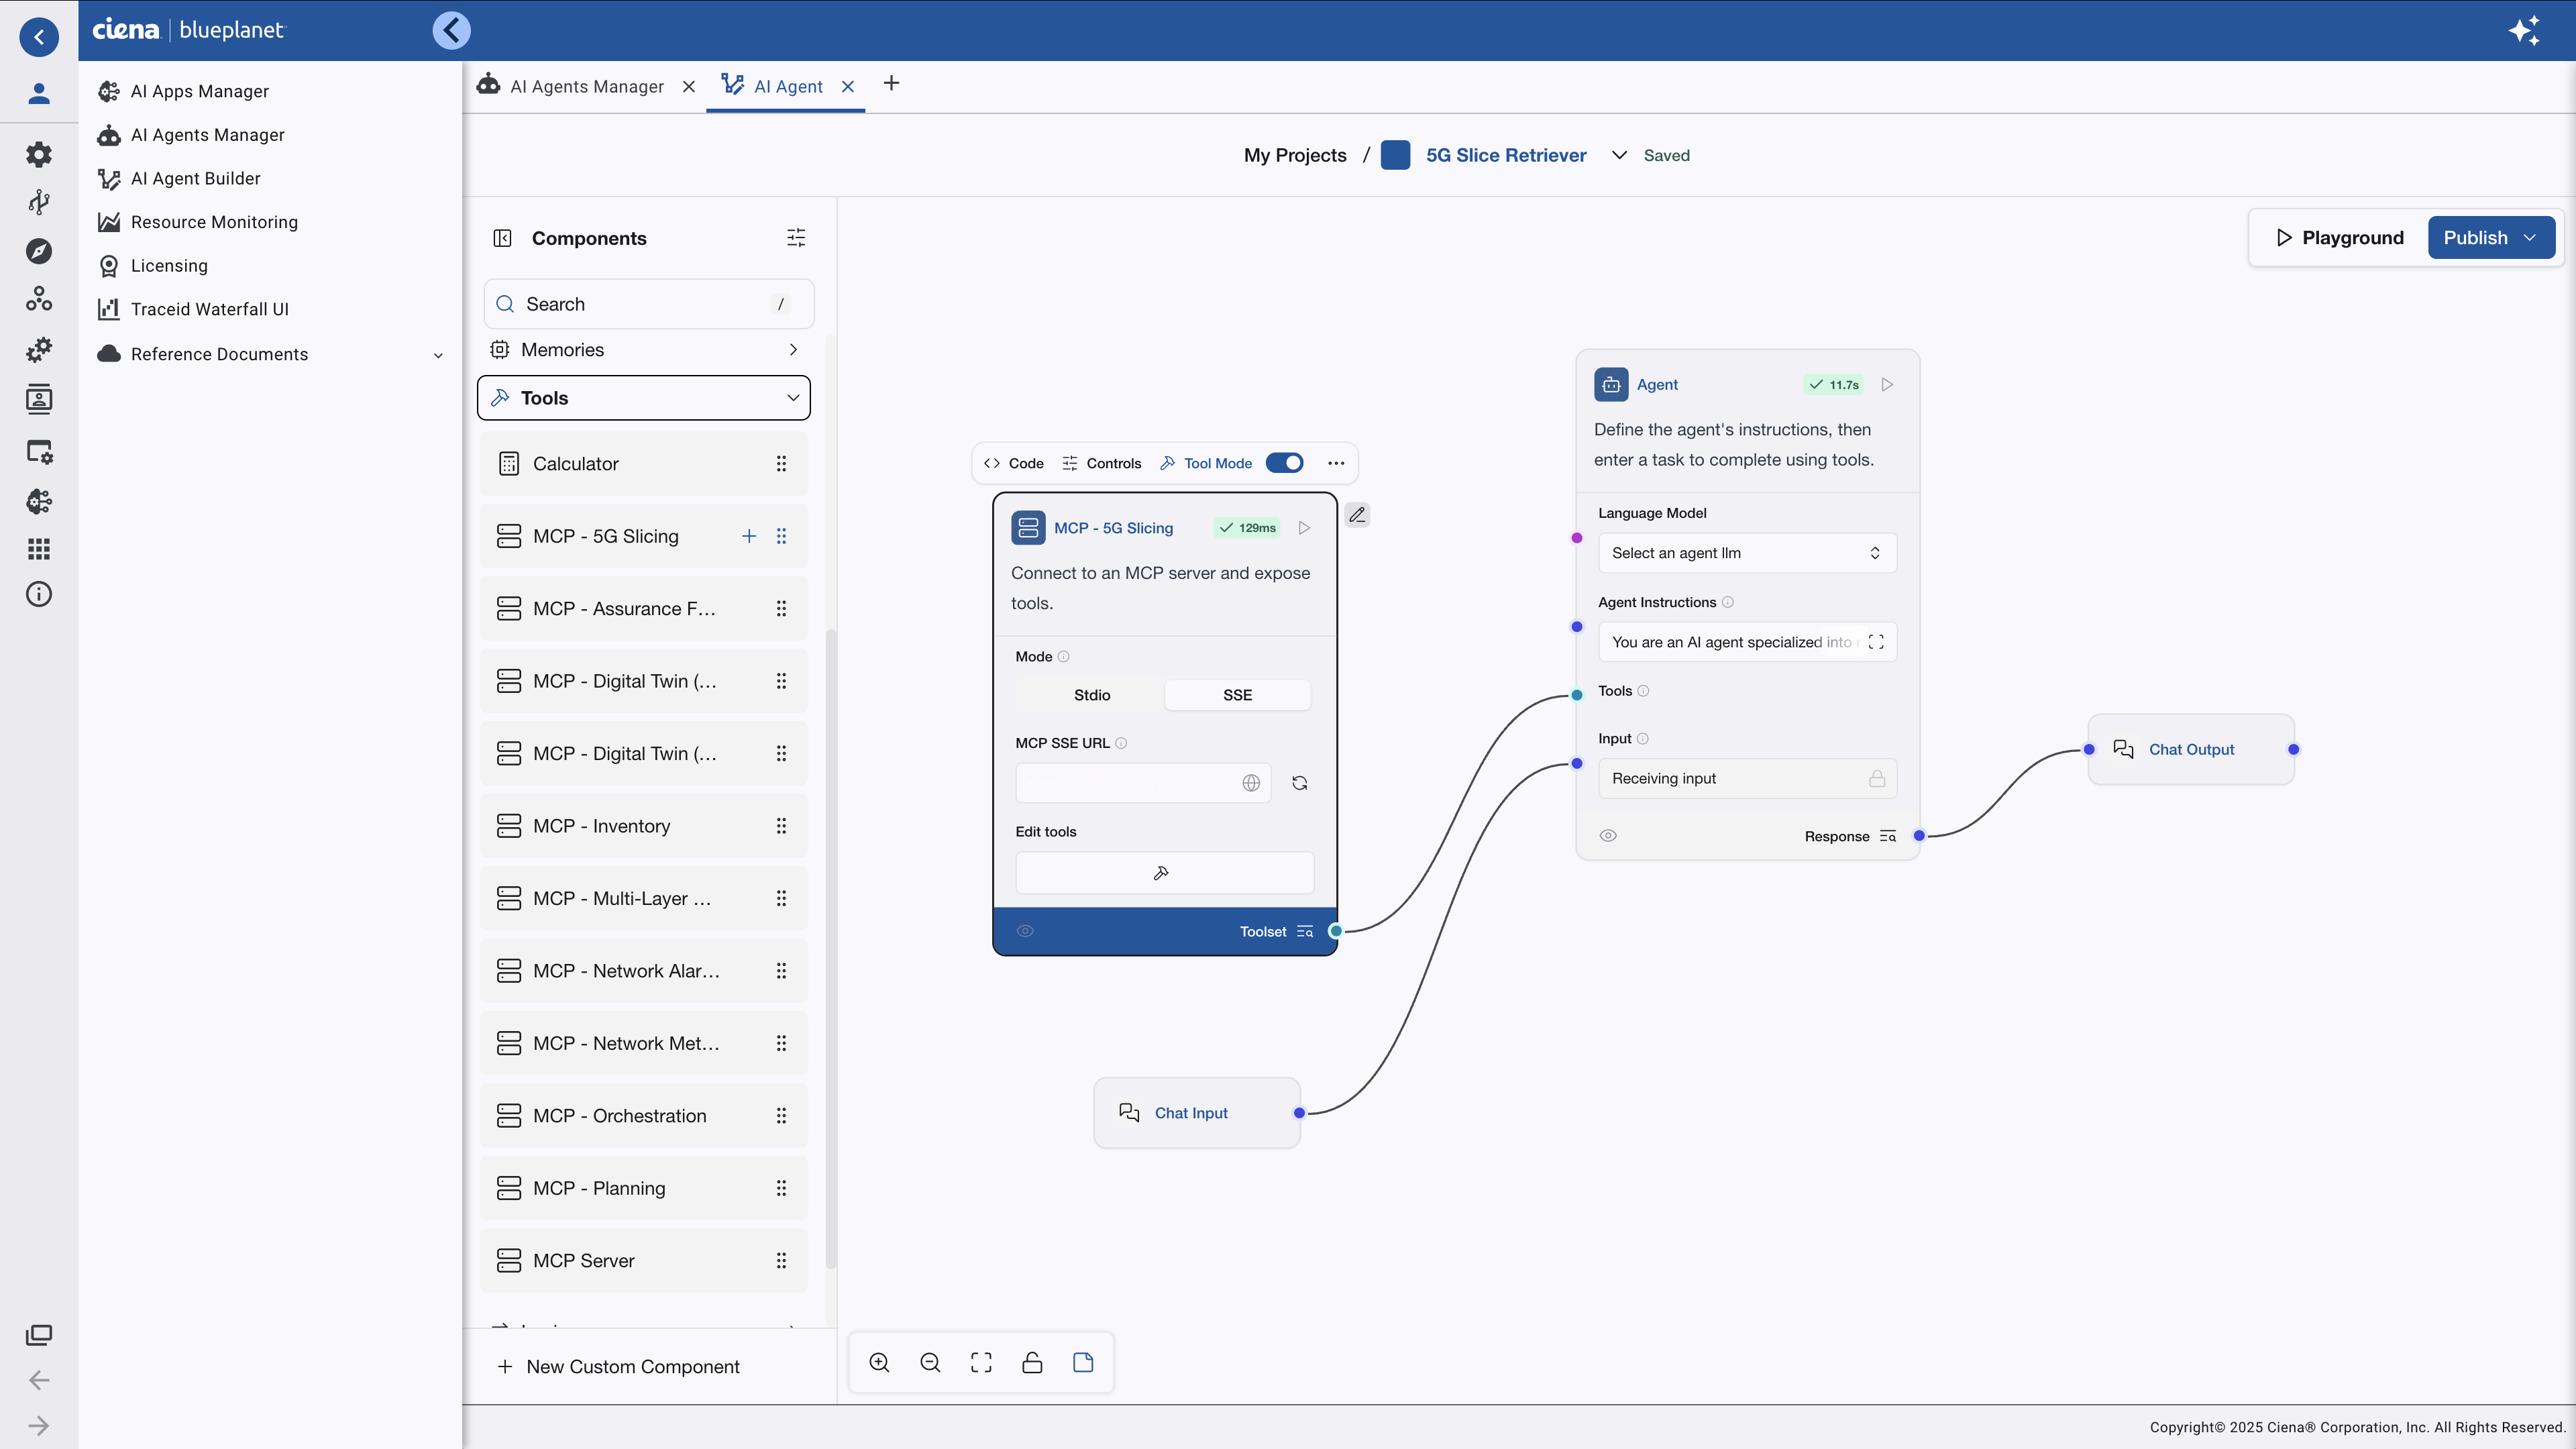
Task: Run the Agent node play icon
Action: [1887, 385]
